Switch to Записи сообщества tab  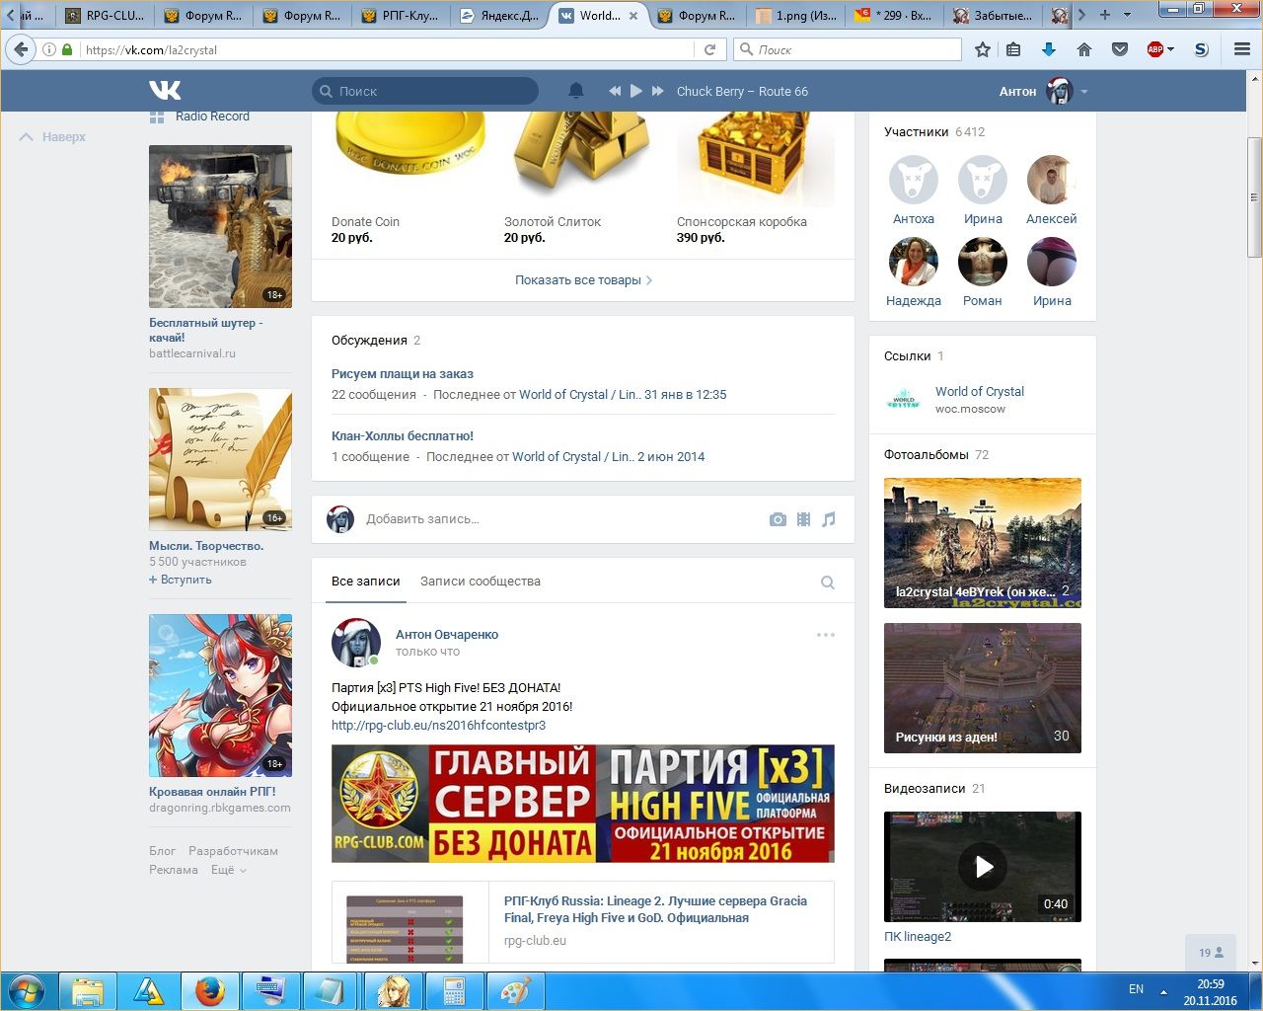[x=481, y=582]
